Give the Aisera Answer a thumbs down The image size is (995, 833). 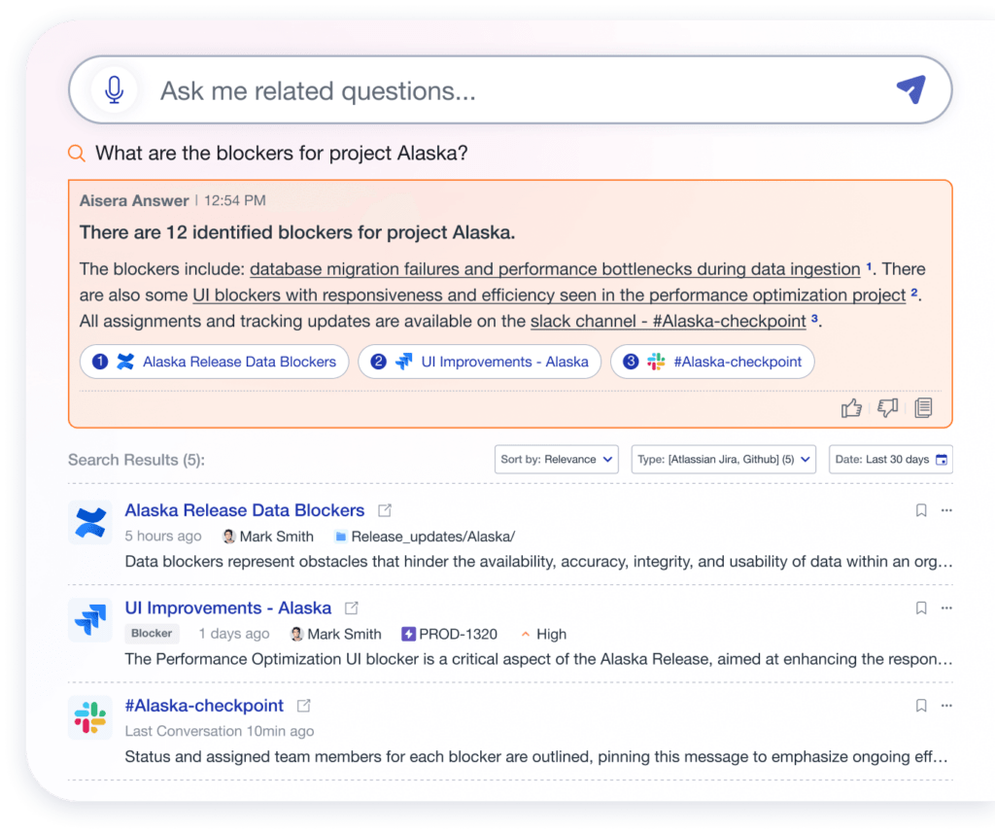pos(886,408)
